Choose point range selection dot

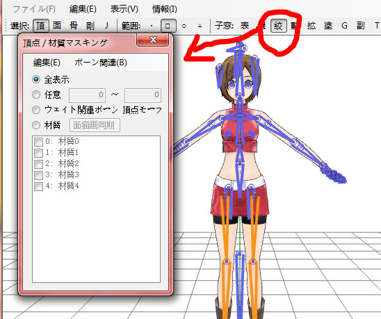[x=152, y=26]
